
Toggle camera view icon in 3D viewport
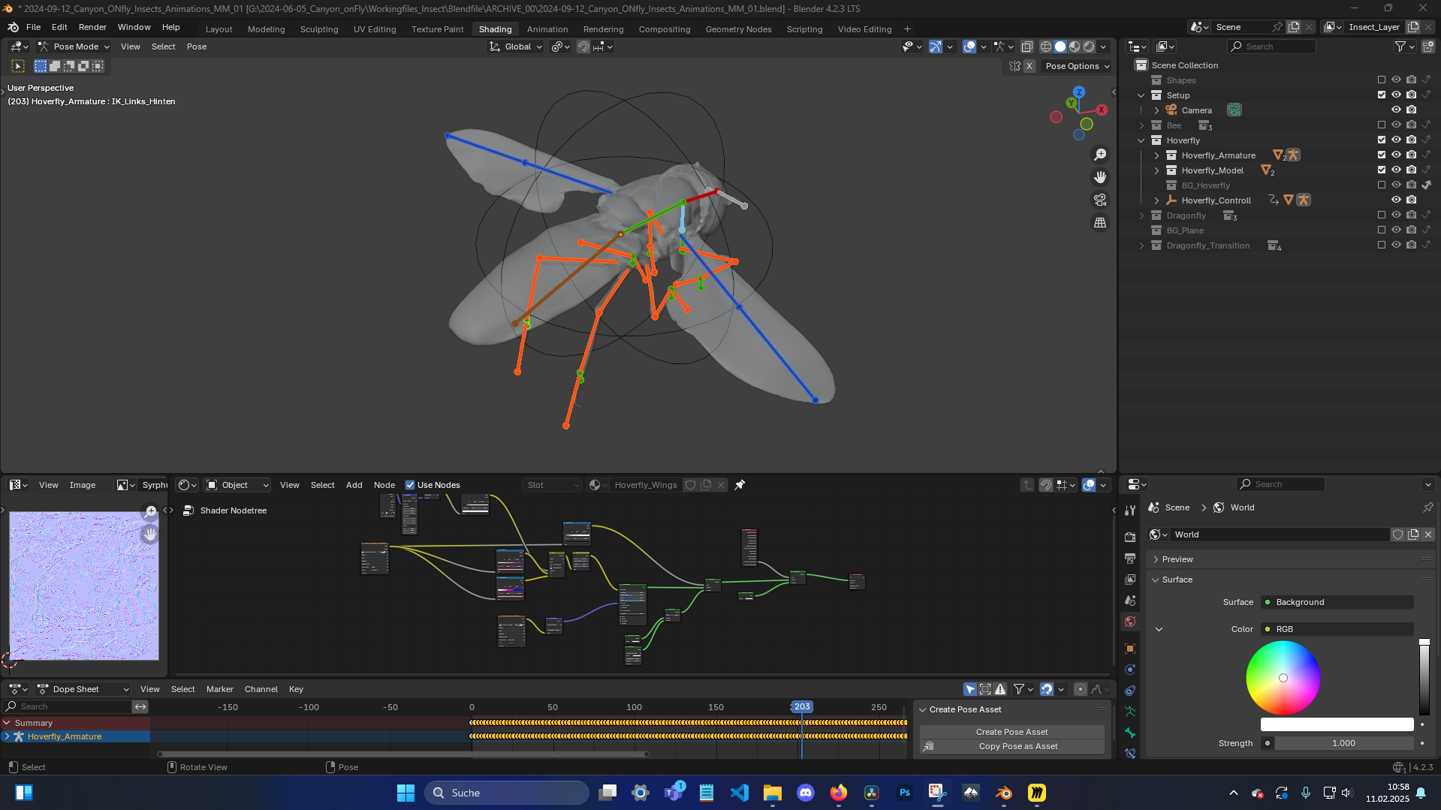1100,200
